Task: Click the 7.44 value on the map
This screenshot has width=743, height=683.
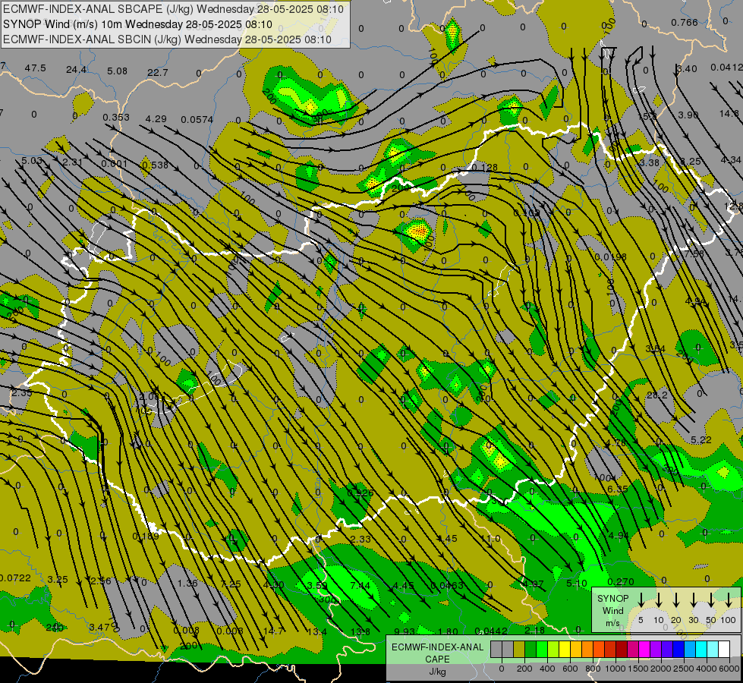Action: [360, 585]
